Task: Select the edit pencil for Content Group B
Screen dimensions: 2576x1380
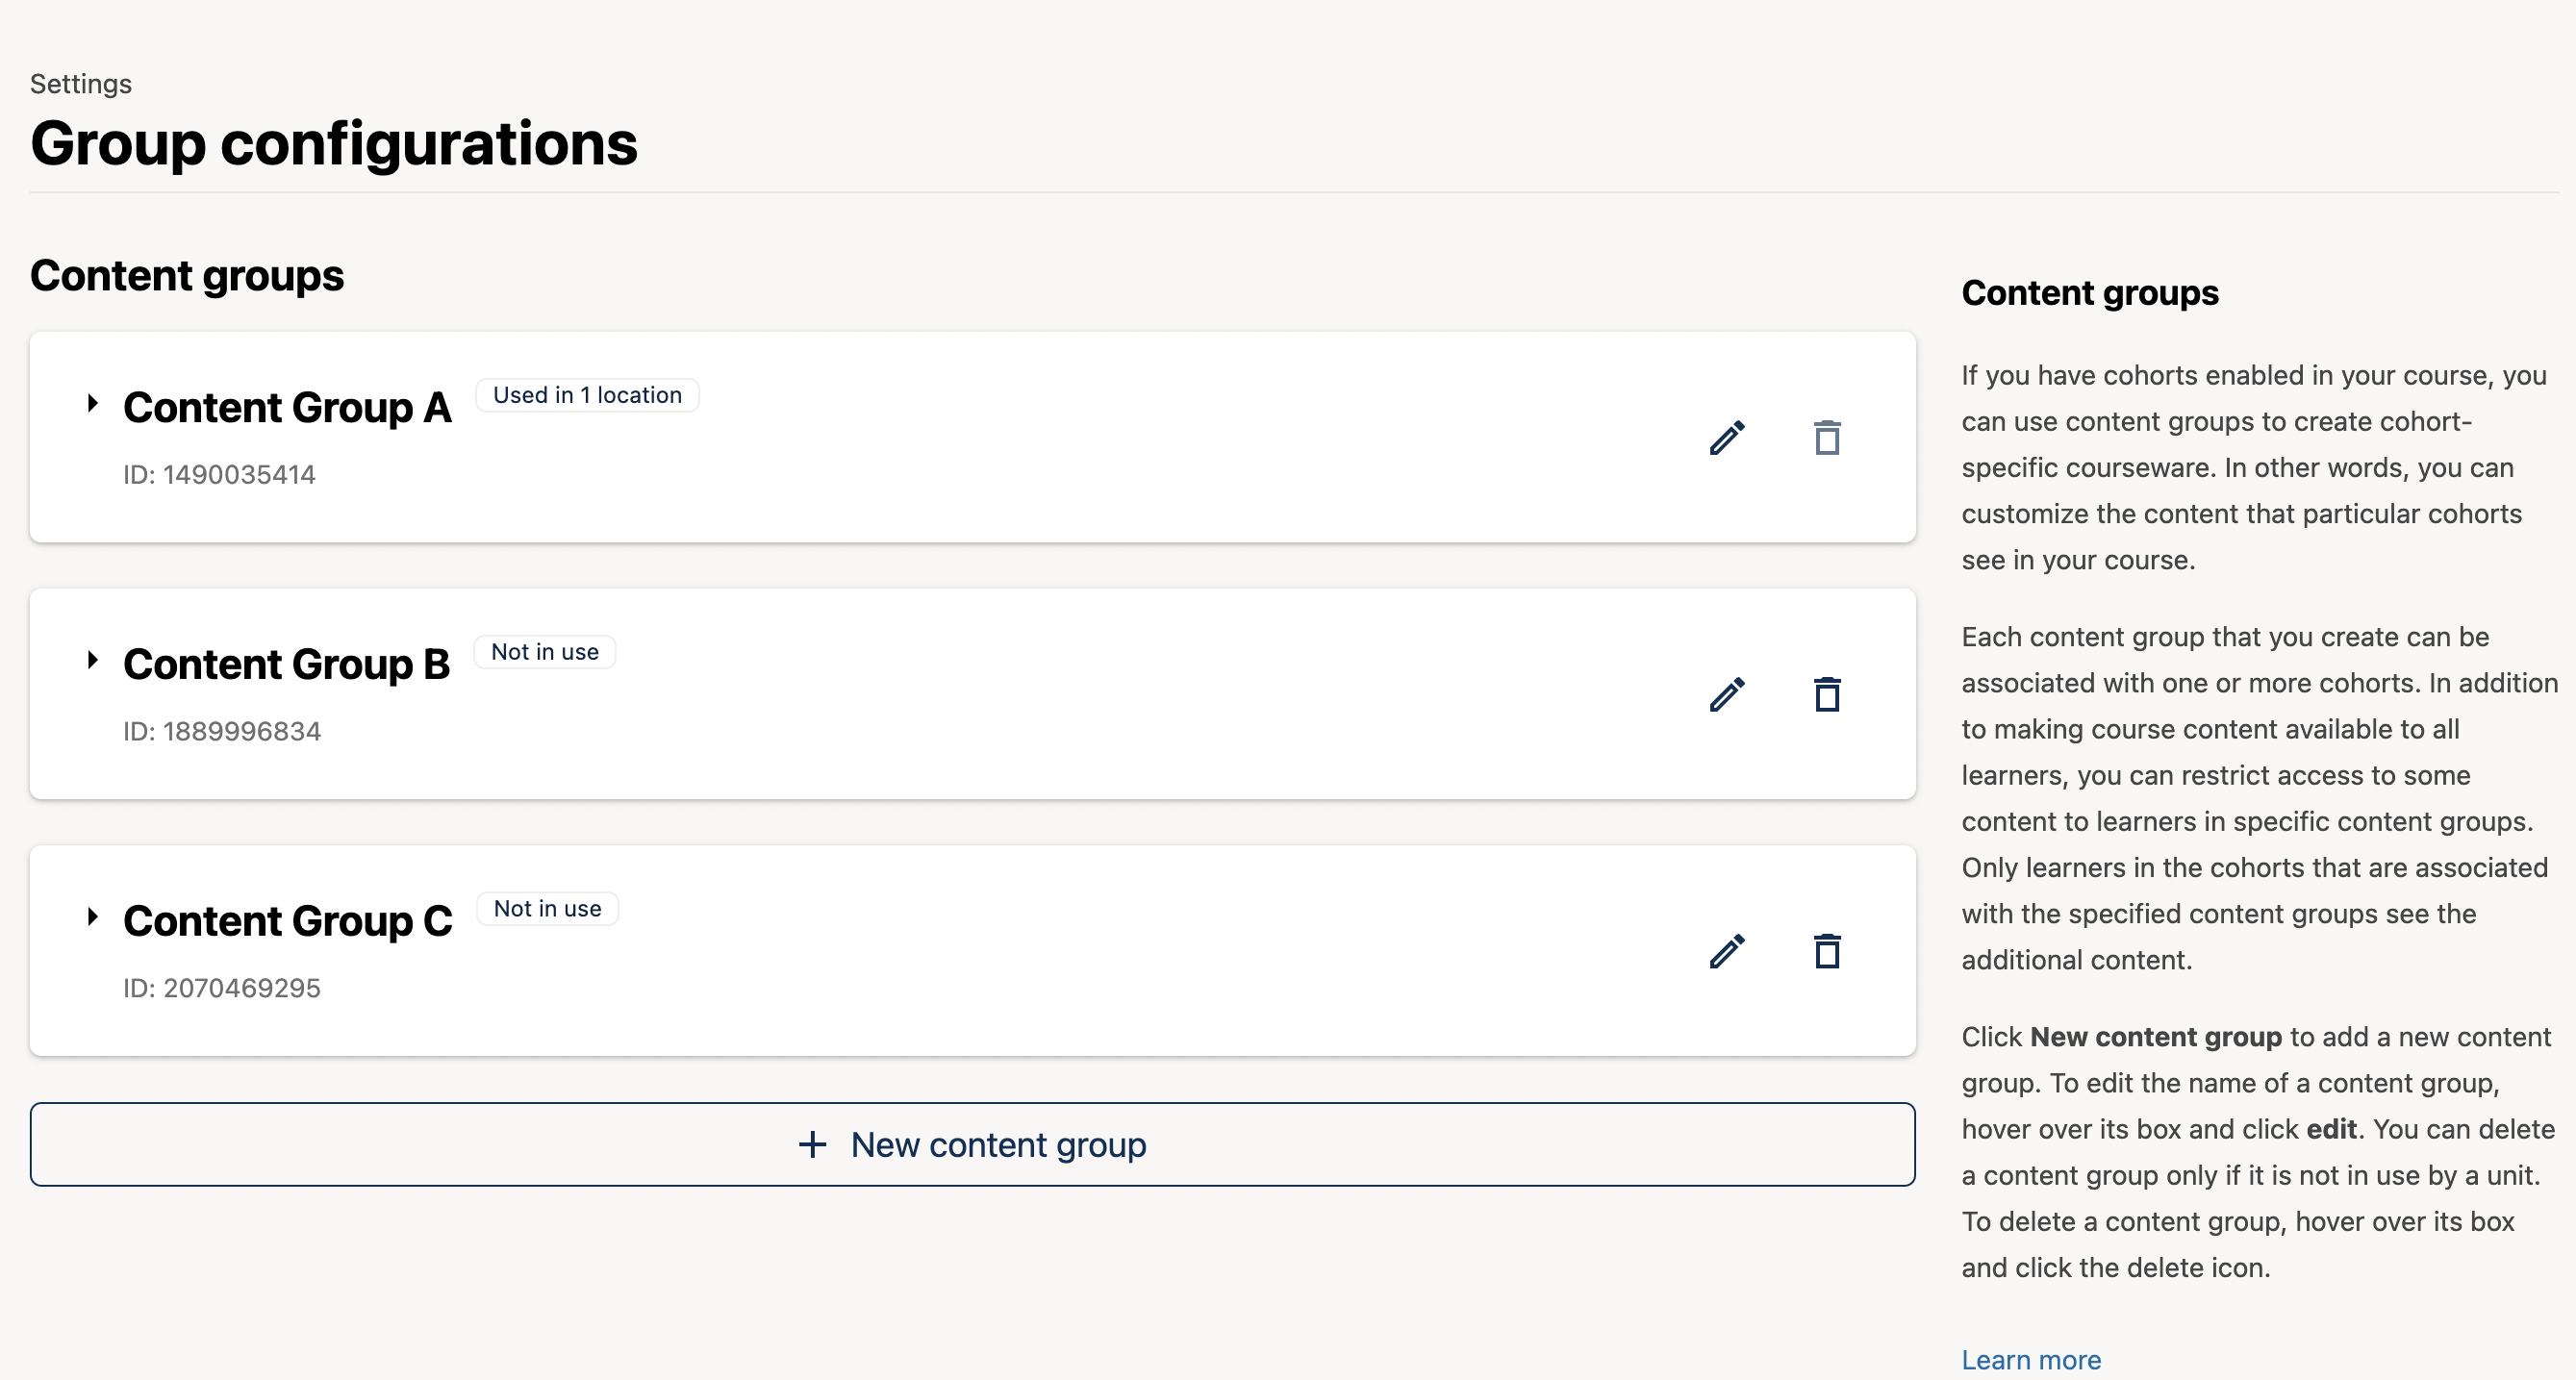Action: (x=1728, y=693)
